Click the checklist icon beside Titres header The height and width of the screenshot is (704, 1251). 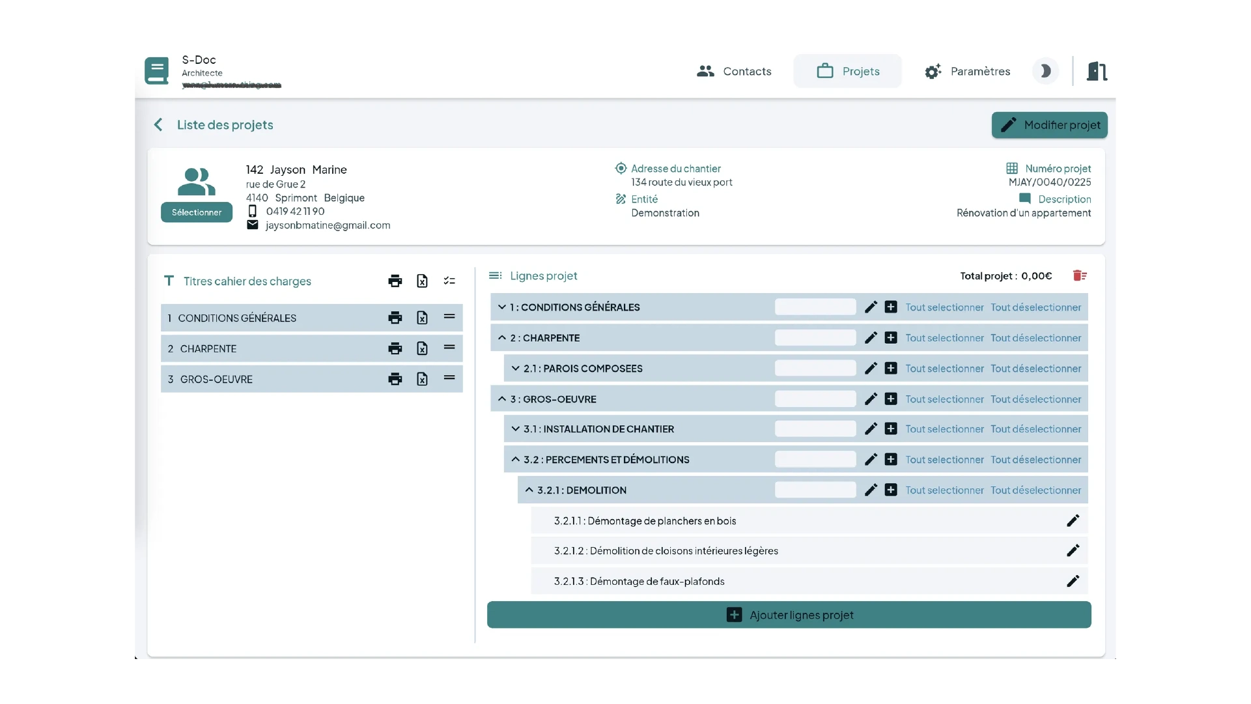click(449, 281)
